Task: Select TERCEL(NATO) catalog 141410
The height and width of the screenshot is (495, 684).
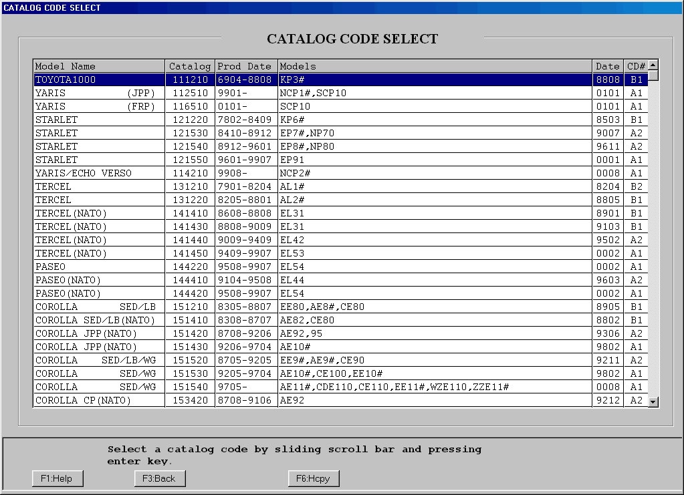Action: [341, 214]
